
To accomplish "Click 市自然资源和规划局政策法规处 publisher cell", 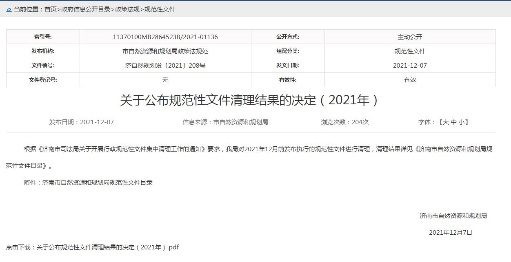I will point(165,51).
